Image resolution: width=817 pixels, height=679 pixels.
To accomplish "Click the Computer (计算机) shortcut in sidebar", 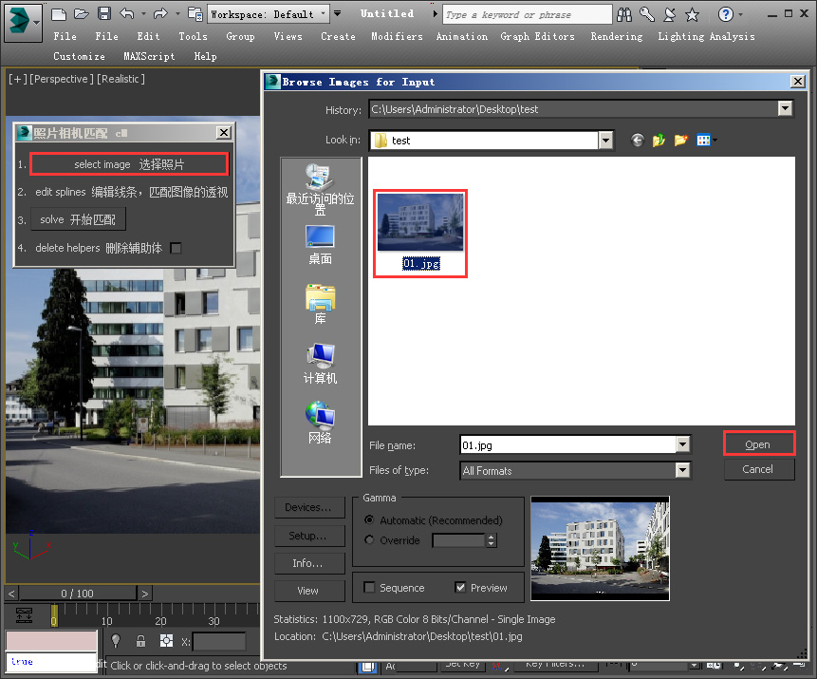I will (x=320, y=363).
